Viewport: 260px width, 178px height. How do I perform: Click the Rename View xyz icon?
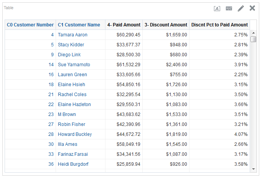coord(229,8)
